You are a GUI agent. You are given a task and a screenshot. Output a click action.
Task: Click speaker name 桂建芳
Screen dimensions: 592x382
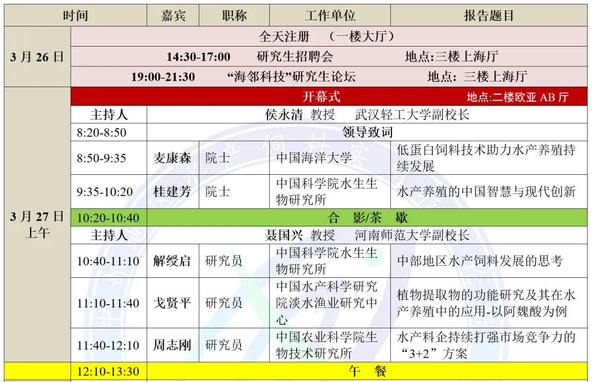click(x=172, y=191)
